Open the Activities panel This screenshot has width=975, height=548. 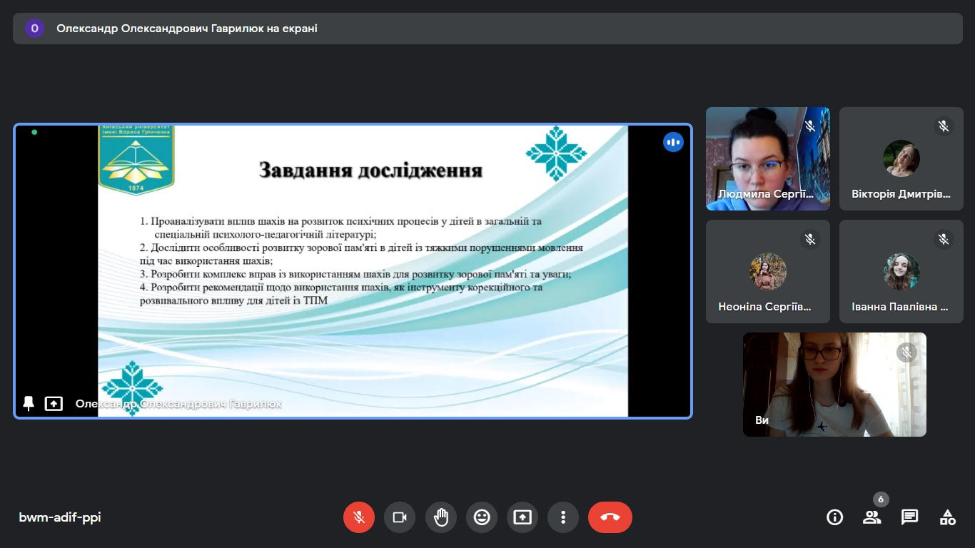pyautogui.click(x=947, y=517)
